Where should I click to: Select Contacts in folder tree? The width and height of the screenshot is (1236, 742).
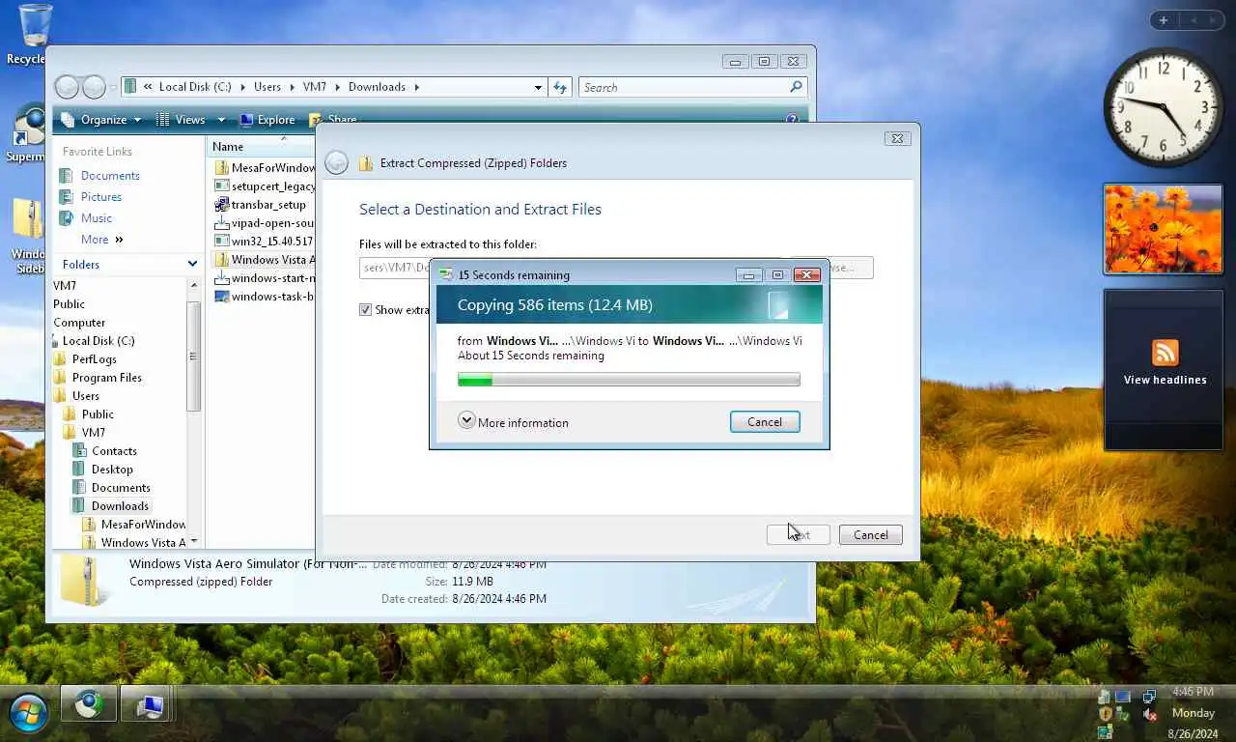(114, 451)
